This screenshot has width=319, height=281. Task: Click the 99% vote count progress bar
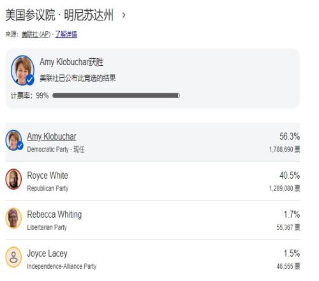click(x=116, y=95)
